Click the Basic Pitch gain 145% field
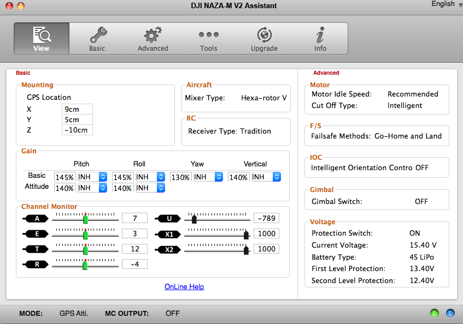This screenshot has height=324, width=463. tap(65, 177)
